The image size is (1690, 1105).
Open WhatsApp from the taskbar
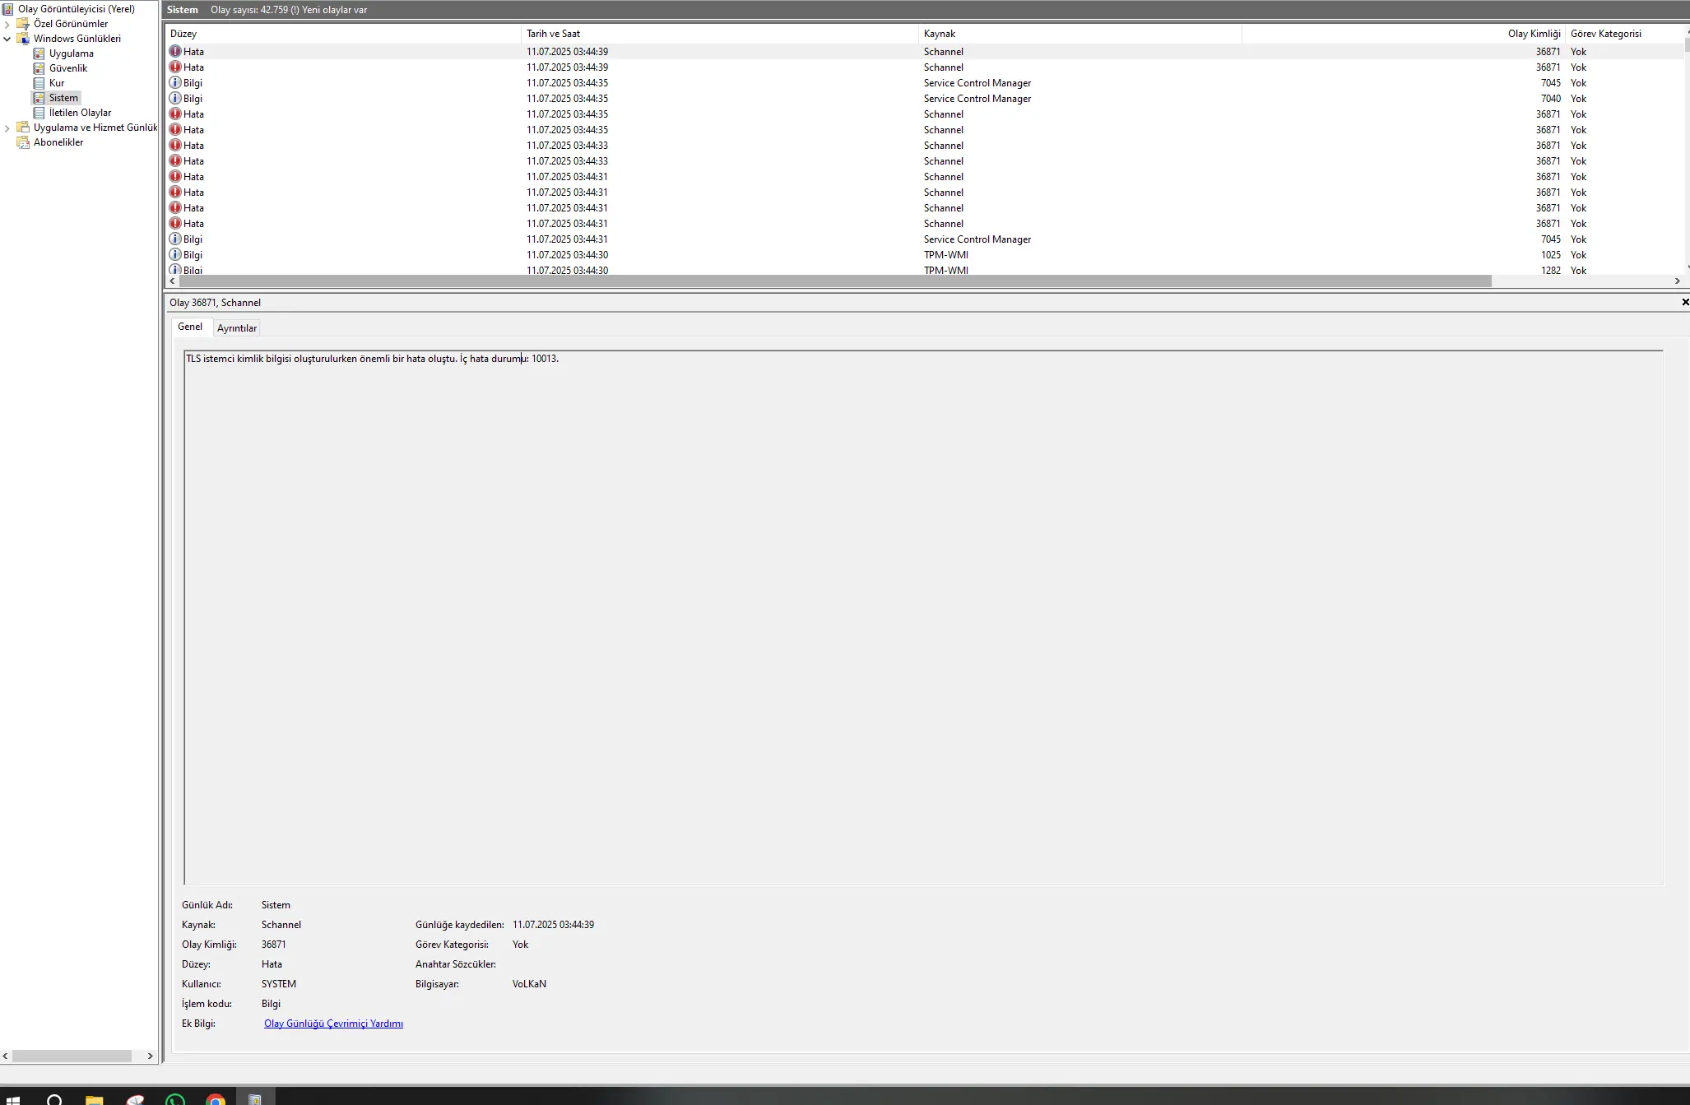[175, 1098]
